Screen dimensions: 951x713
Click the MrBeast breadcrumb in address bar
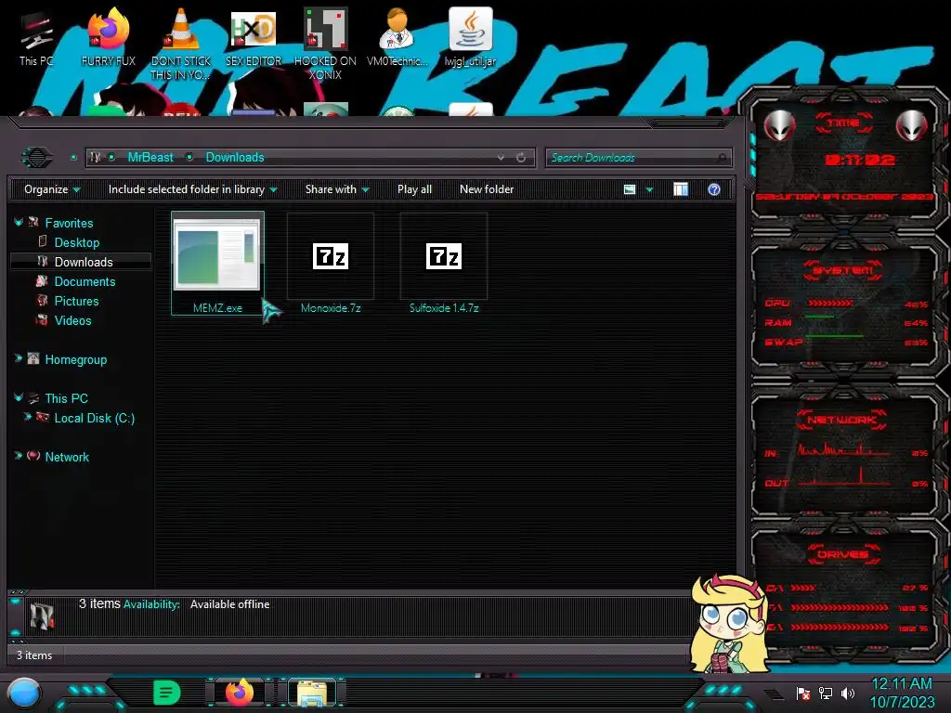(x=150, y=158)
